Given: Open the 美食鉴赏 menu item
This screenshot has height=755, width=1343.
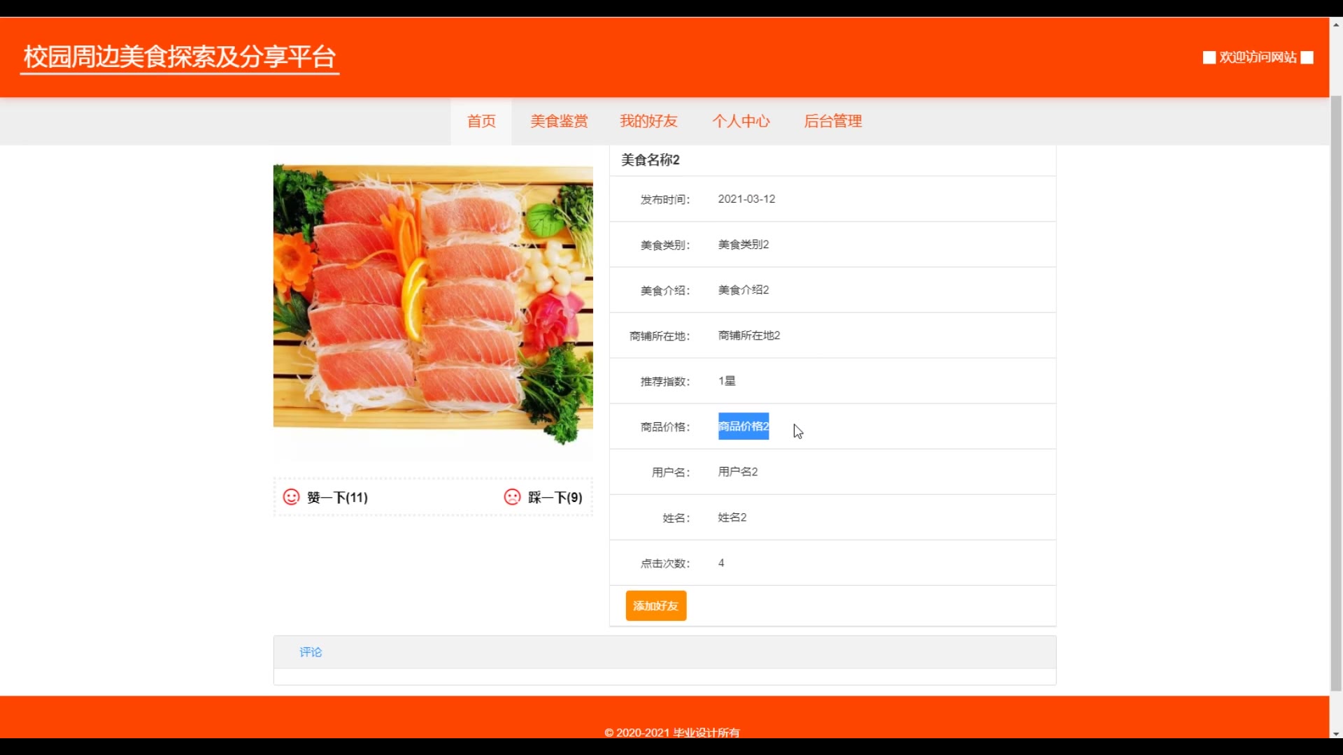Looking at the screenshot, I should 559,122.
